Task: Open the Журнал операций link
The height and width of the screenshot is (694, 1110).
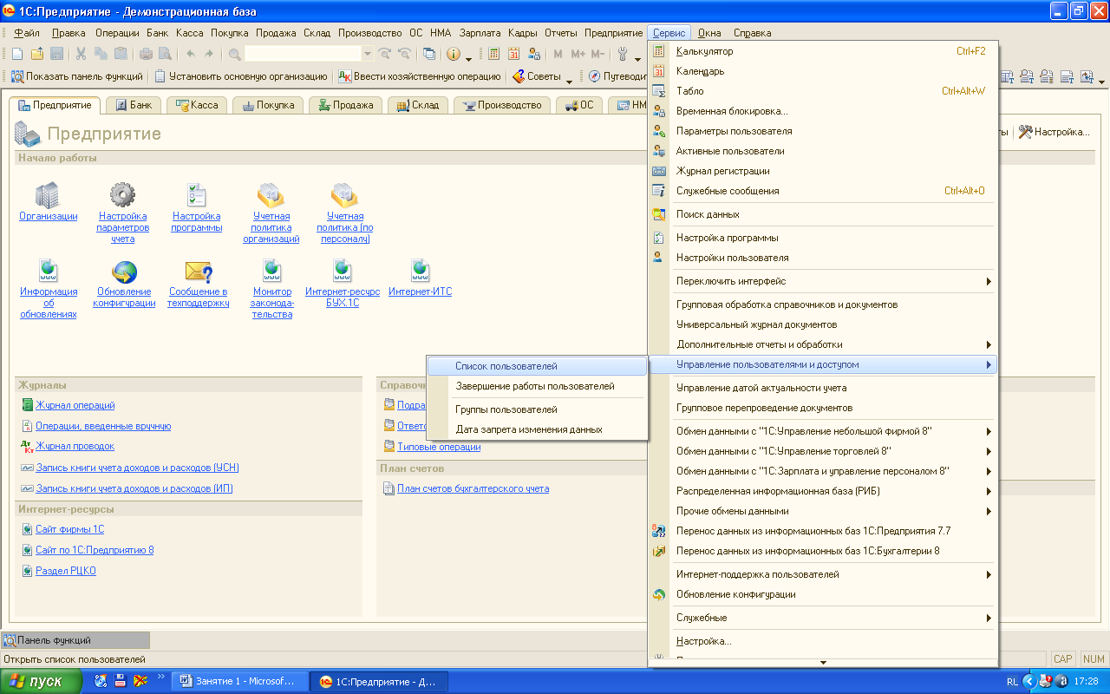Action: click(75, 405)
